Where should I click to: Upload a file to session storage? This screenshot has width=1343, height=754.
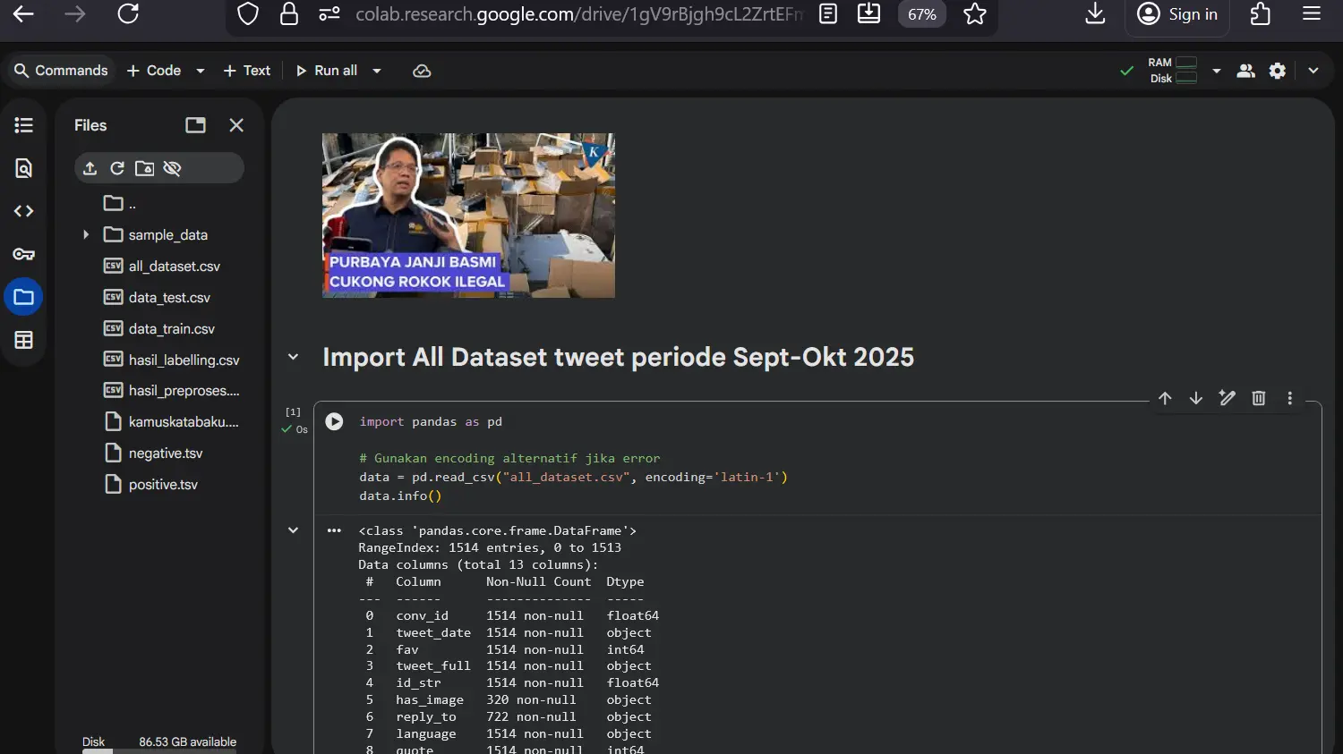89,167
